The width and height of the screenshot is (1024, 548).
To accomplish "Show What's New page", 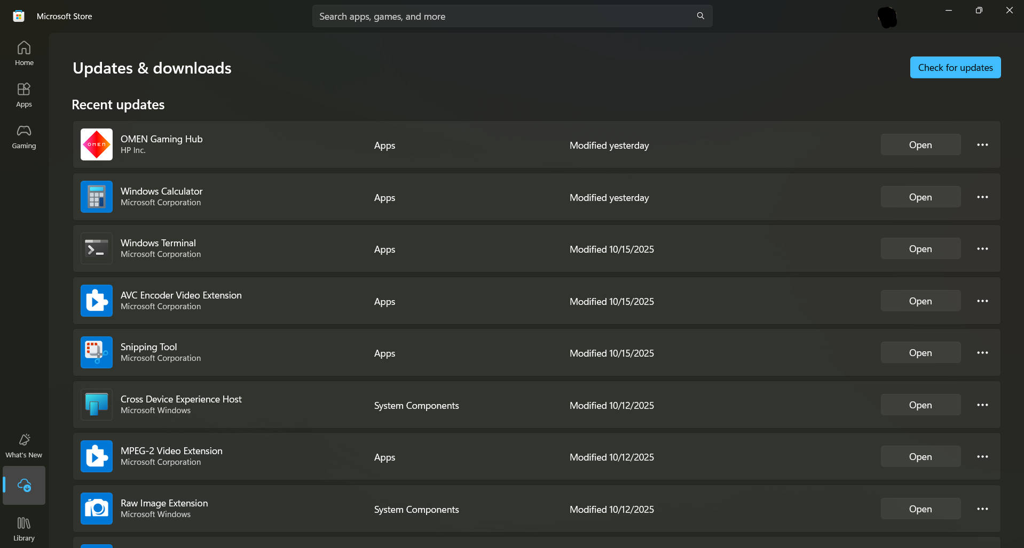I will click(24, 446).
